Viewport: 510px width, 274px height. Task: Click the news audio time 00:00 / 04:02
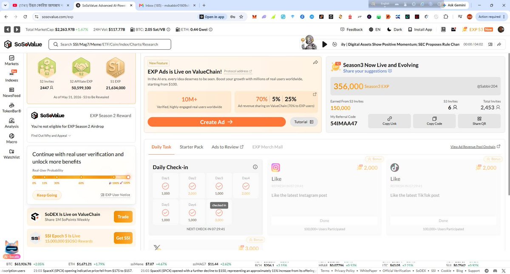(x=473, y=44)
